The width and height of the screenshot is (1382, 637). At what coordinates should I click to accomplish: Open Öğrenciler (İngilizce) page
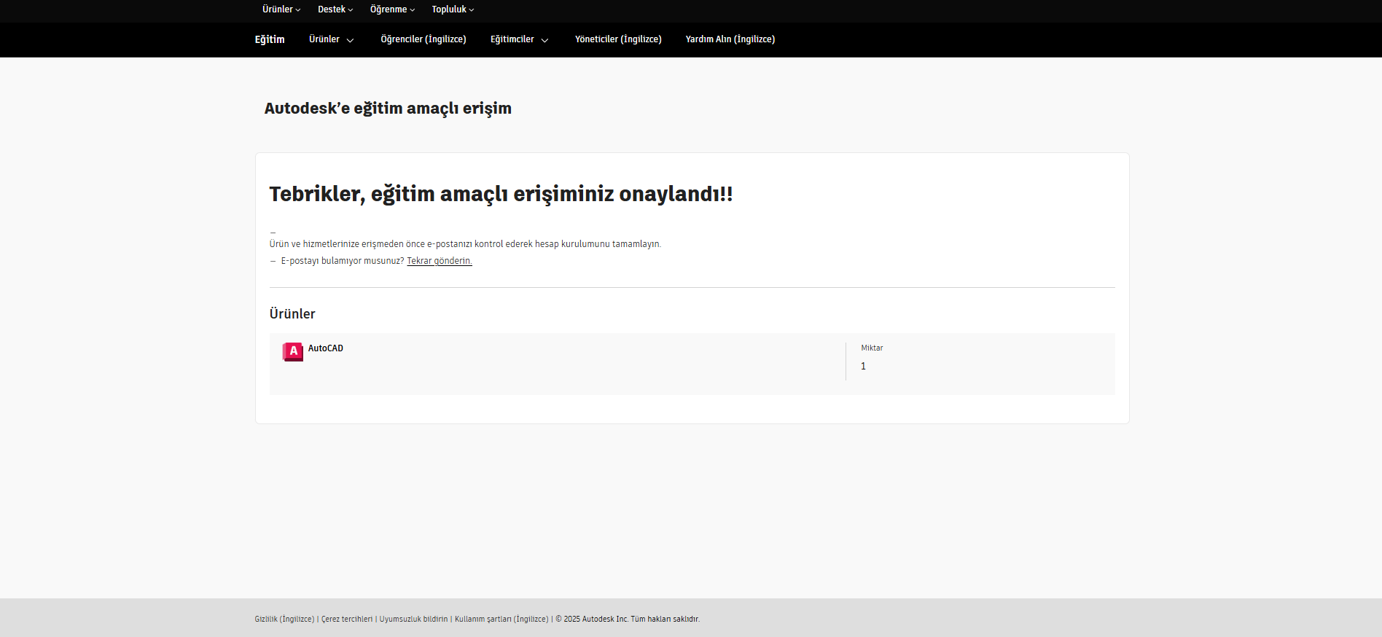(x=423, y=39)
